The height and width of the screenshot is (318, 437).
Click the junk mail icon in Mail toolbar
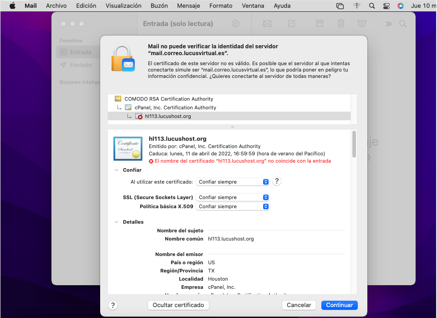[361, 23]
